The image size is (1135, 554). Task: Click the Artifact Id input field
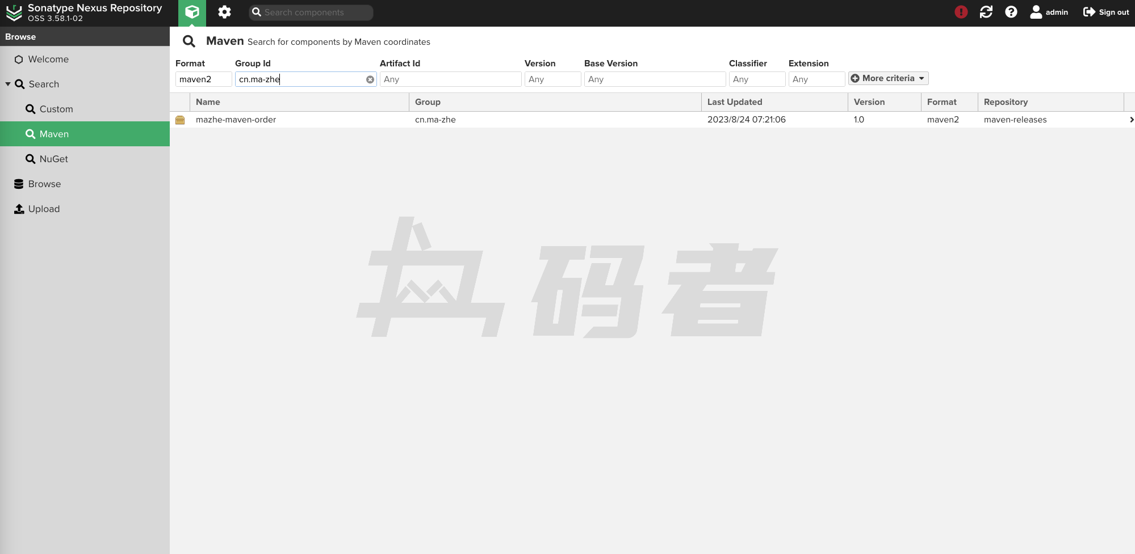pos(450,79)
